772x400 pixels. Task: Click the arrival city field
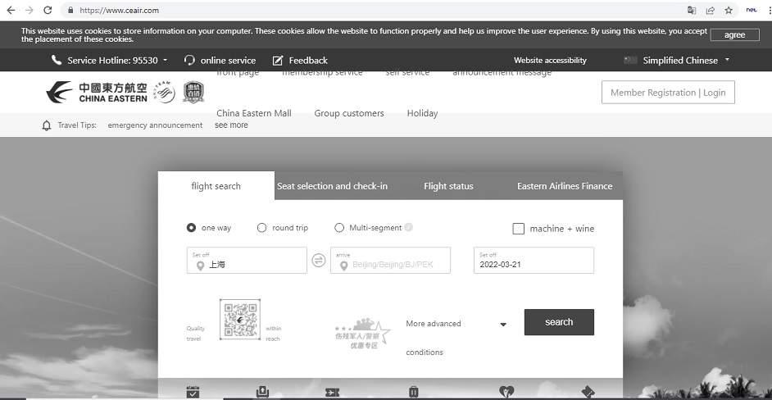(390, 260)
